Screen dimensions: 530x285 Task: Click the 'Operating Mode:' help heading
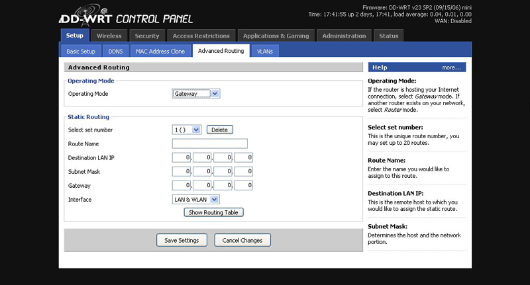392,81
